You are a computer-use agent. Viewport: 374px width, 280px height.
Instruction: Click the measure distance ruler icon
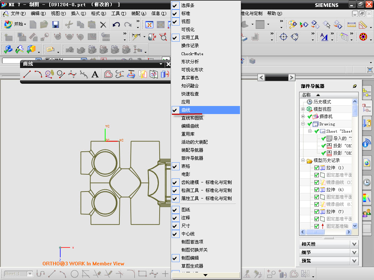tap(351, 24)
